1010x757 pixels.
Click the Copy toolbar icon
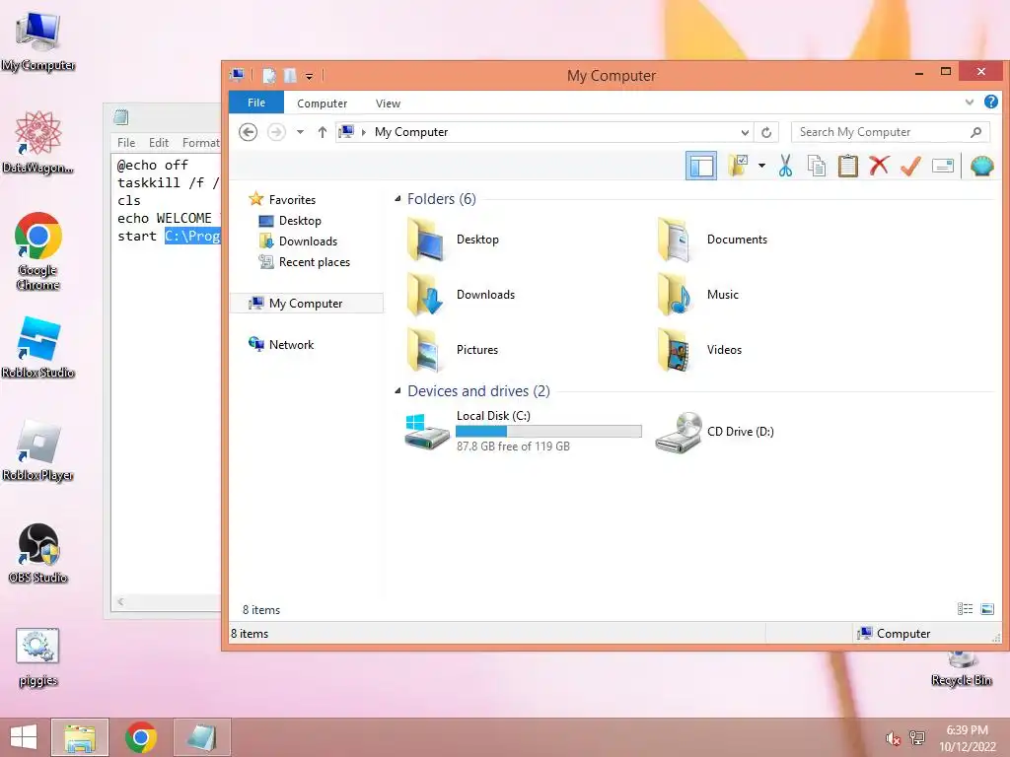point(816,166)
